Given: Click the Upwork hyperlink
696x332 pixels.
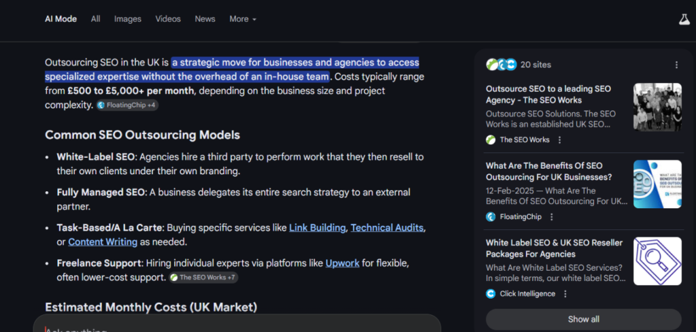Looking at the screenshot, I should pyautogui.click(x=343, y=263).
